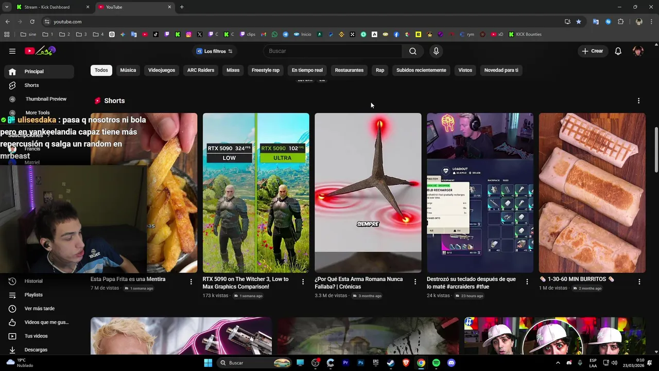The image size is (659, 371).
Task: Open the account avatar menu
Action: 638,51
